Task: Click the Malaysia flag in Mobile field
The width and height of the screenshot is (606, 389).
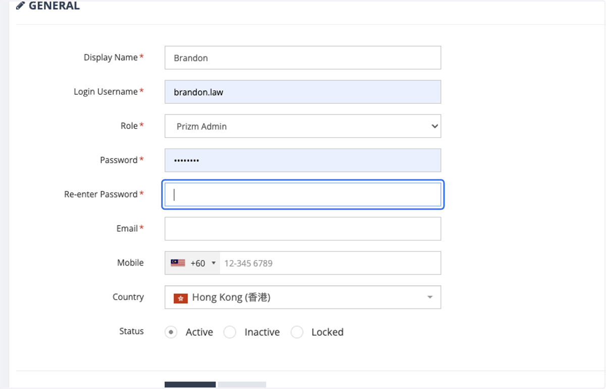Action: point(178,263)
